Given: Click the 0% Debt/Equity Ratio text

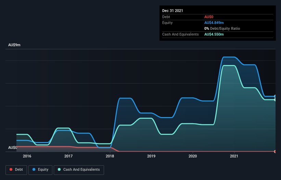Looking at the screenshot, I should click(x=222, y=28).
